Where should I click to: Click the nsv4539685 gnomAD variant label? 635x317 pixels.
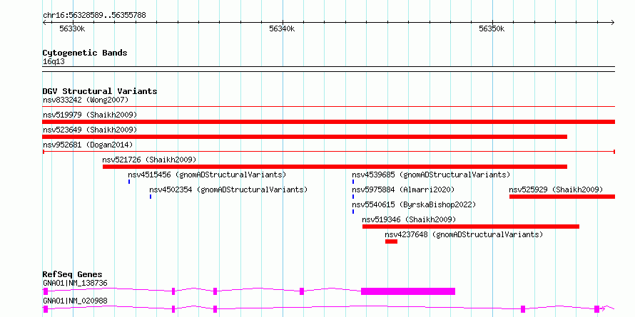click(x=431, y=175)
